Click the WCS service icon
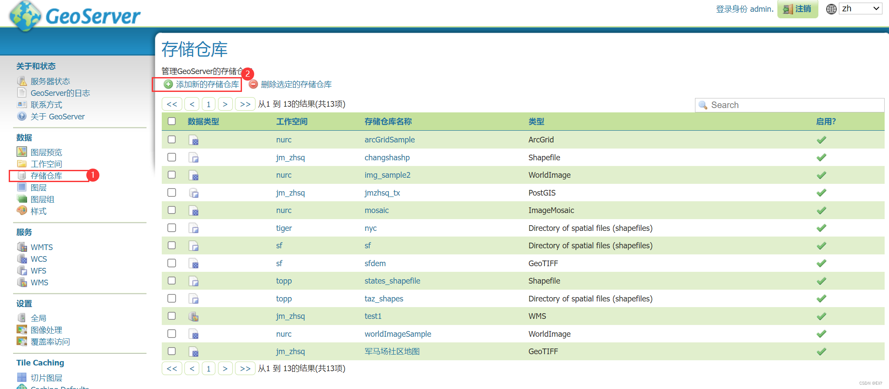Image resolution: width=889 pixels, height=389 pixels. click(22, 259)
